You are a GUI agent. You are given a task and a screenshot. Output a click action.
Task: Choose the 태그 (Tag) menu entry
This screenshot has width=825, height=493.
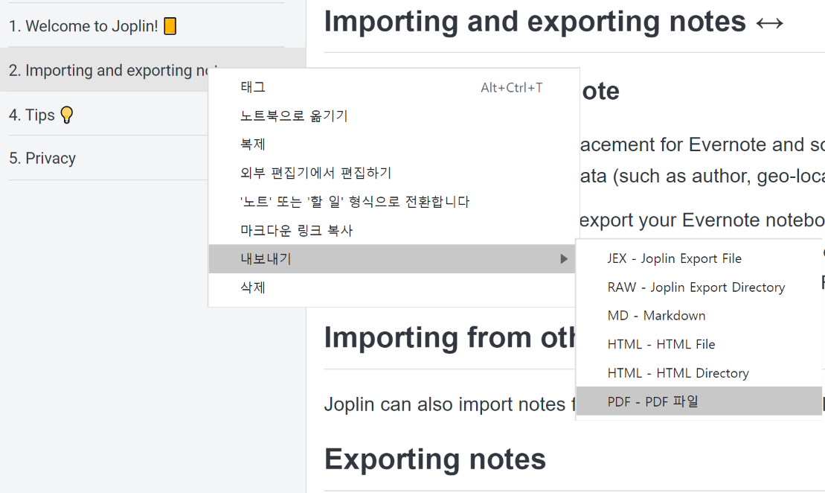pyautogui.click(x=391, y=87)
